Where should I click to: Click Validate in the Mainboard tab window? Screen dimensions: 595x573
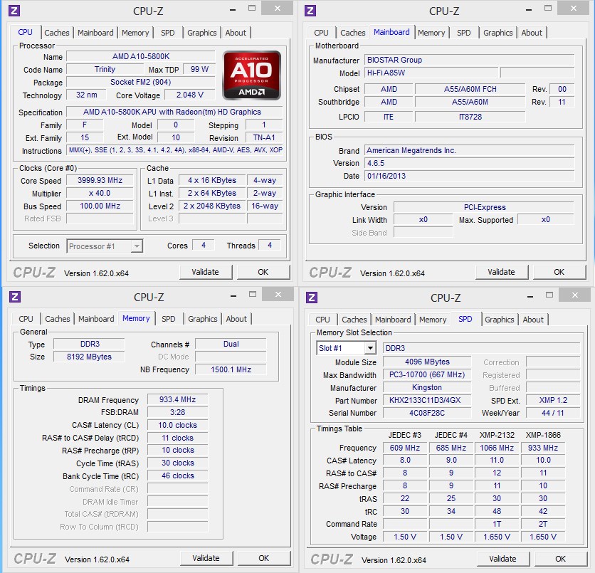tap(501, 272)
